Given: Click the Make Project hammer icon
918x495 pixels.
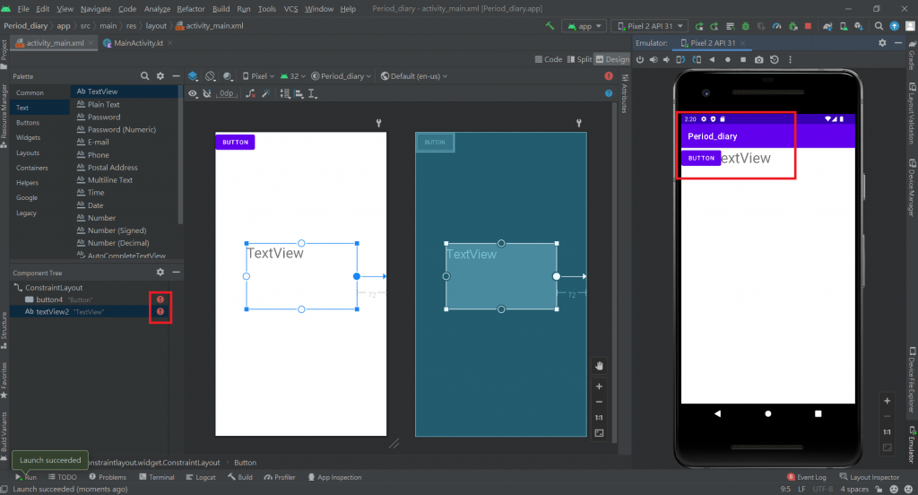Looking at the screenshot, I should 550,26.
